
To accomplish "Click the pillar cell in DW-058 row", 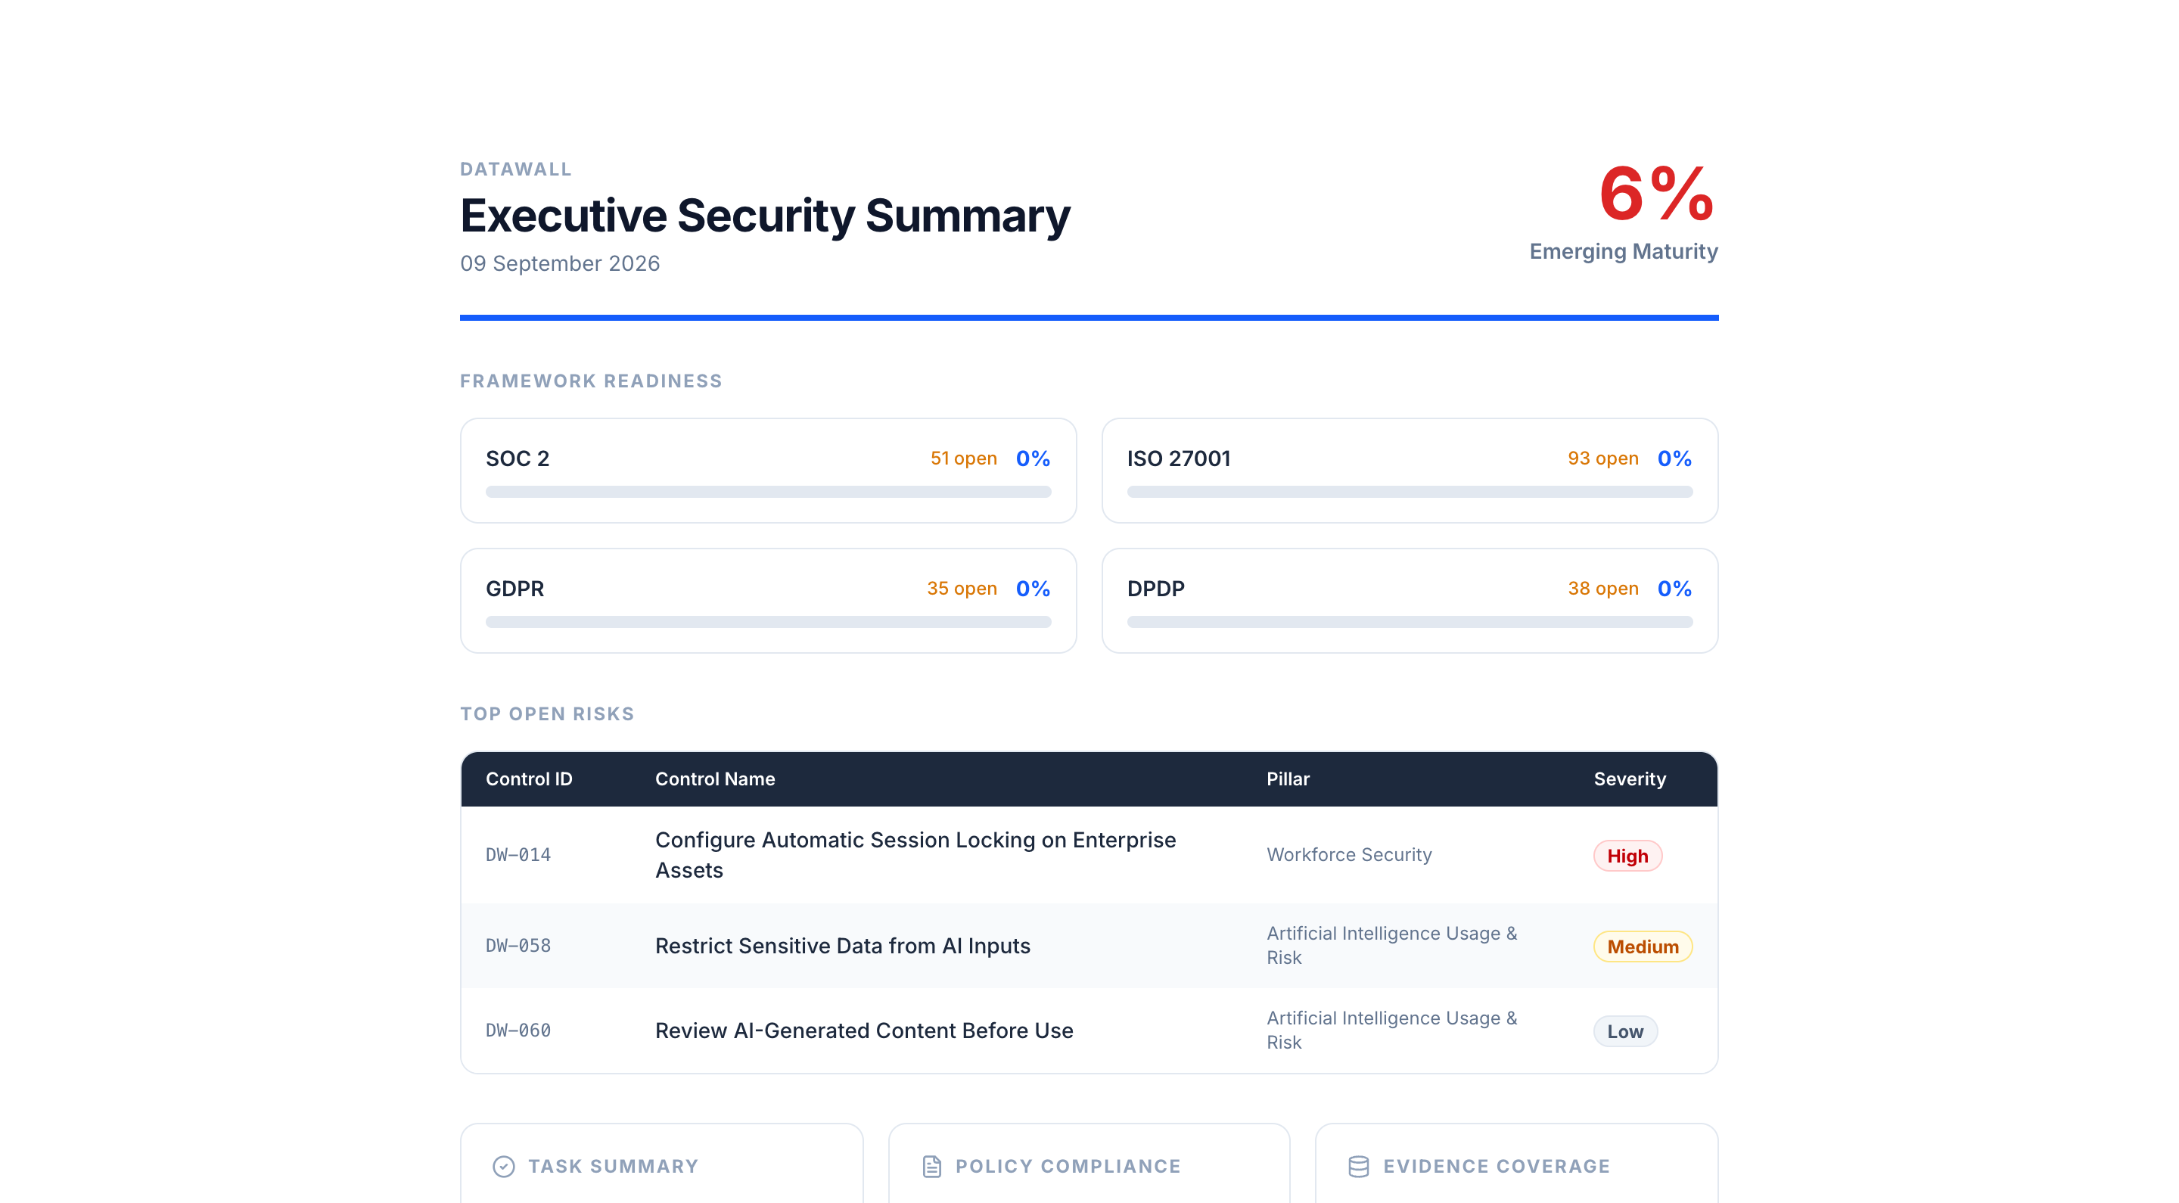I will [x=1391, y=946].
